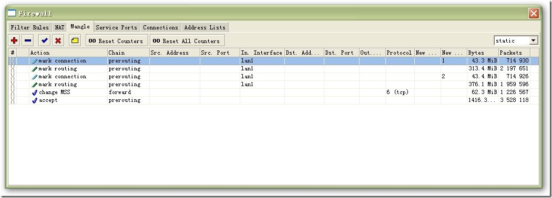This screenshot has height=198, width=552.
Task: Click the 376.1 MiB bytes value
Action: point(483,85)
